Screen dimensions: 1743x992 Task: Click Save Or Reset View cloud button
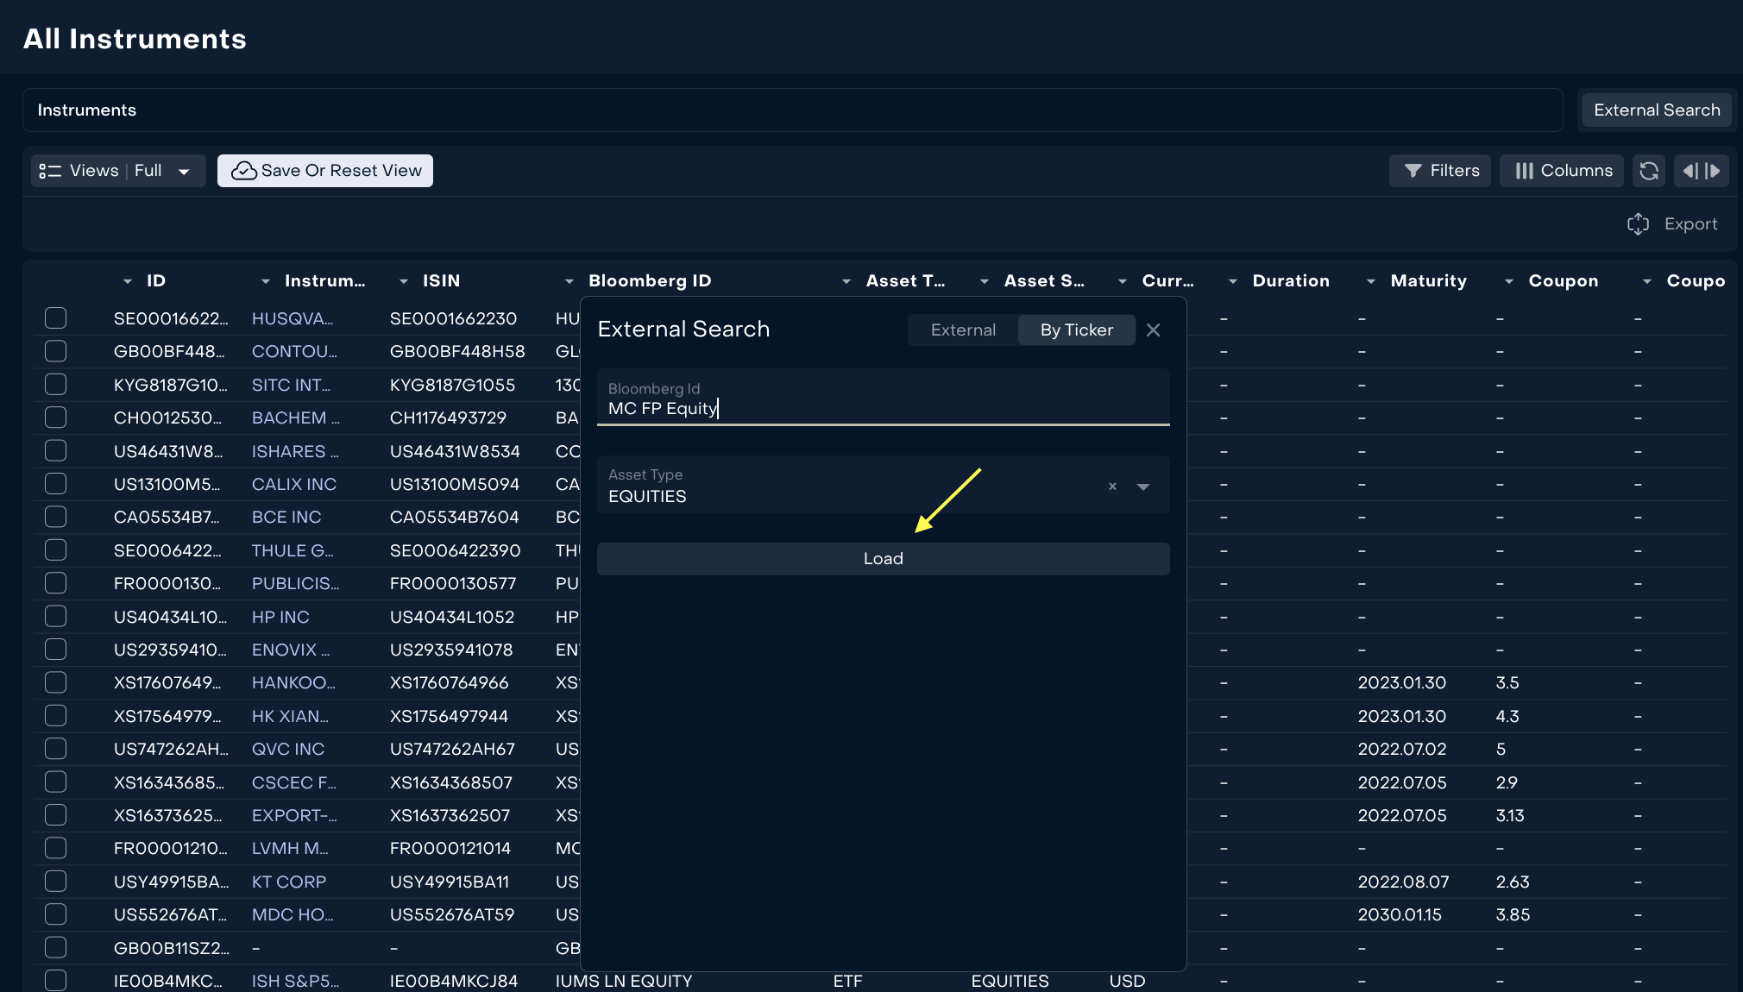(325, 171)
